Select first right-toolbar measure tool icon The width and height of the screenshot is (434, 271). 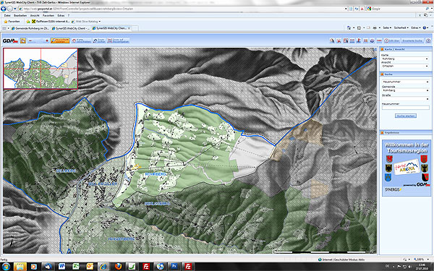(x=332, y=40)
